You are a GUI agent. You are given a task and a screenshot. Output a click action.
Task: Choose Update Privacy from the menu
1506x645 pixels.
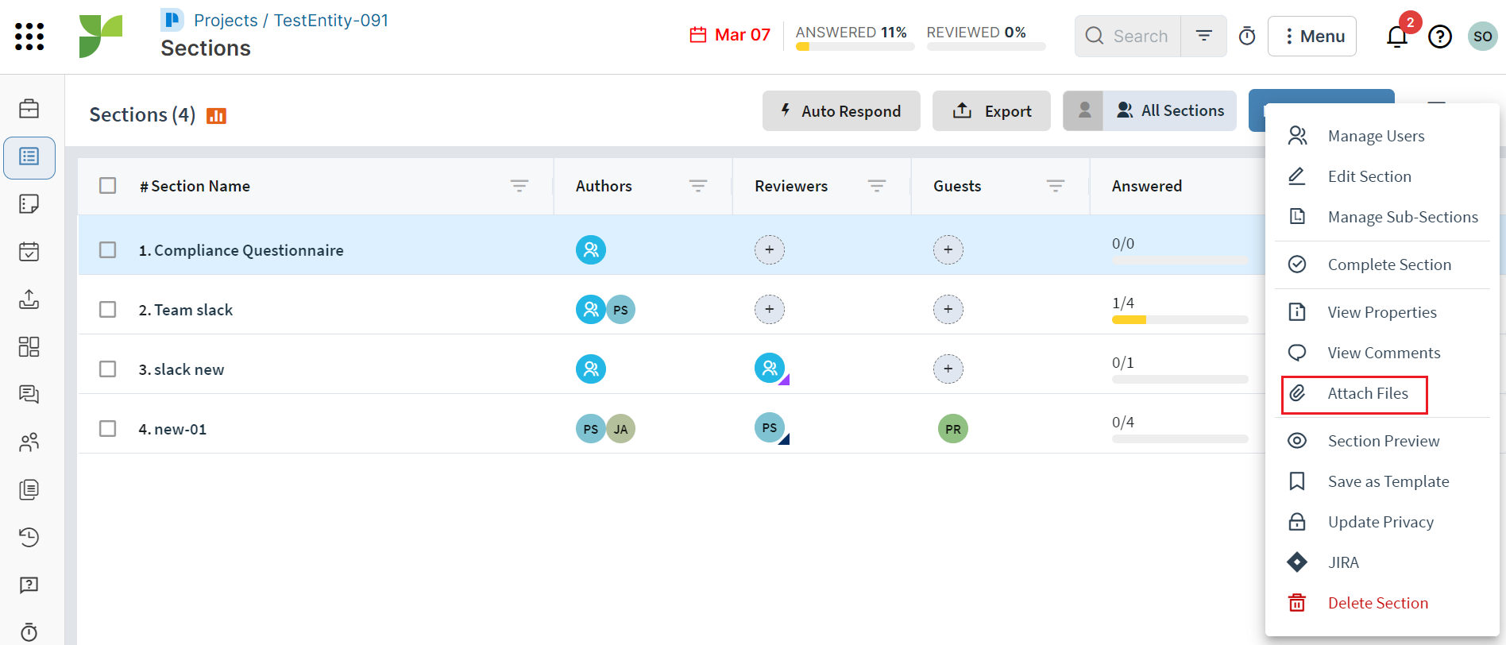tap(1382, 522)
